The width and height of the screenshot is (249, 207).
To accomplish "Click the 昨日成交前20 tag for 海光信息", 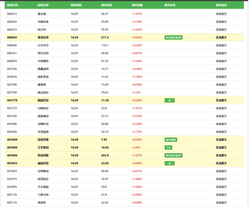I will pyautogui.click(x=173, y=37).
